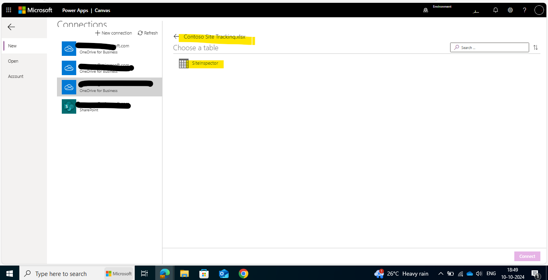Open the ENG language indicator
Viewport: 548px width, 280px height.
pyautogui.click(x=491, y=274)
